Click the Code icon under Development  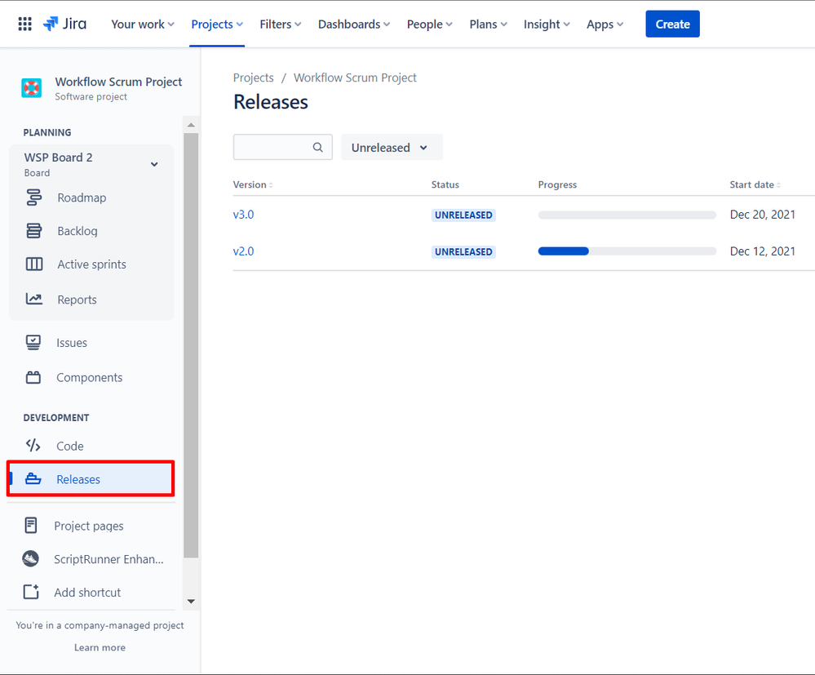pos(33,446)
